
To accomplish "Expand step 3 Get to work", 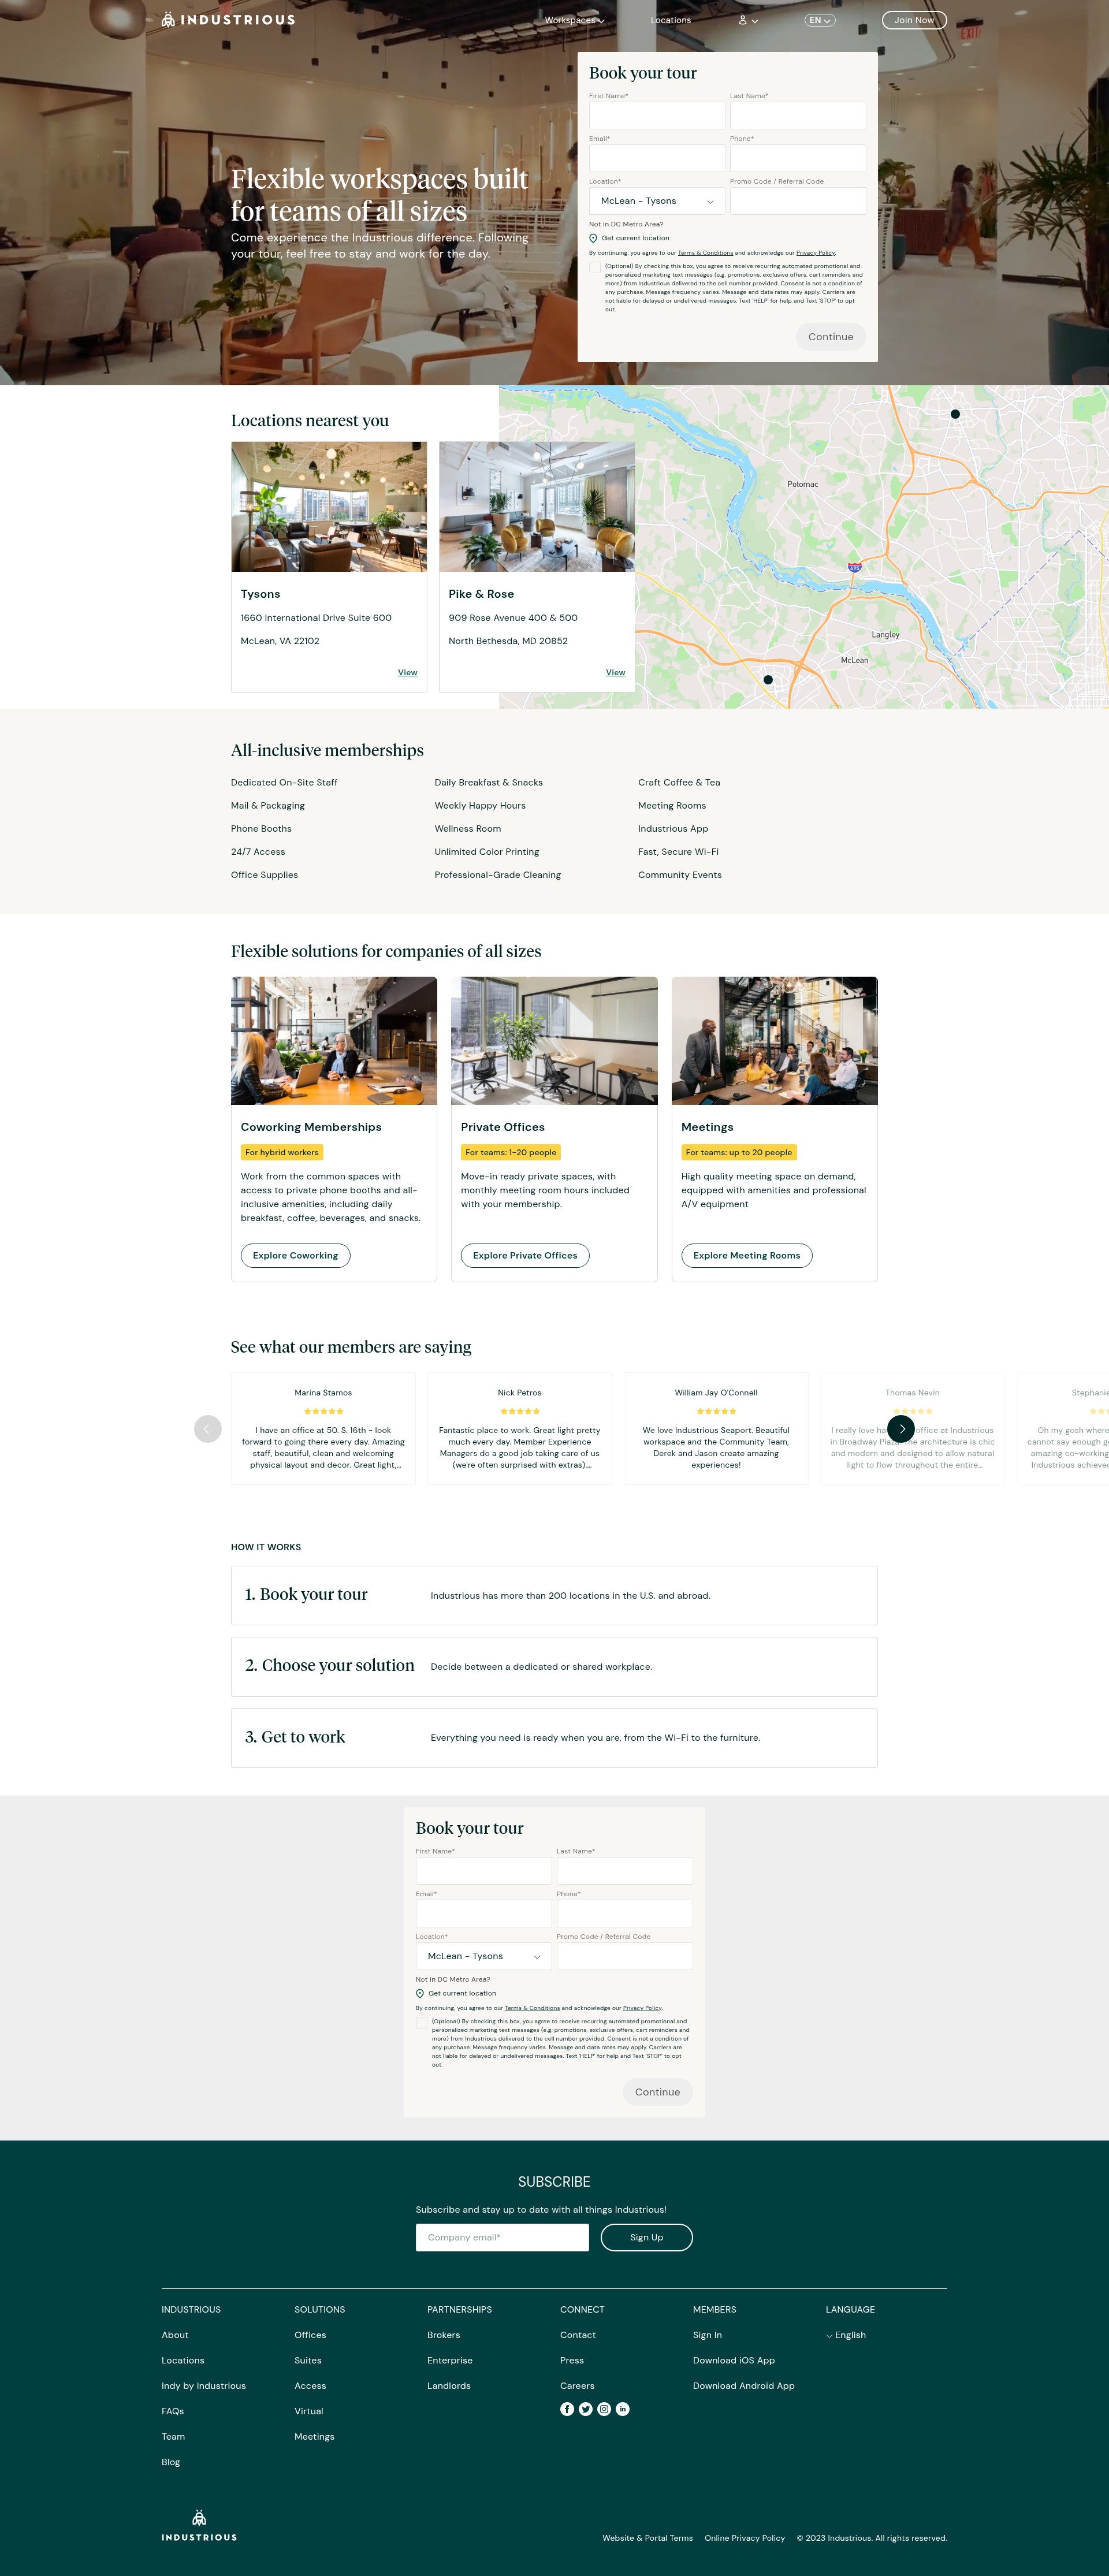I will click(554, 1737).
